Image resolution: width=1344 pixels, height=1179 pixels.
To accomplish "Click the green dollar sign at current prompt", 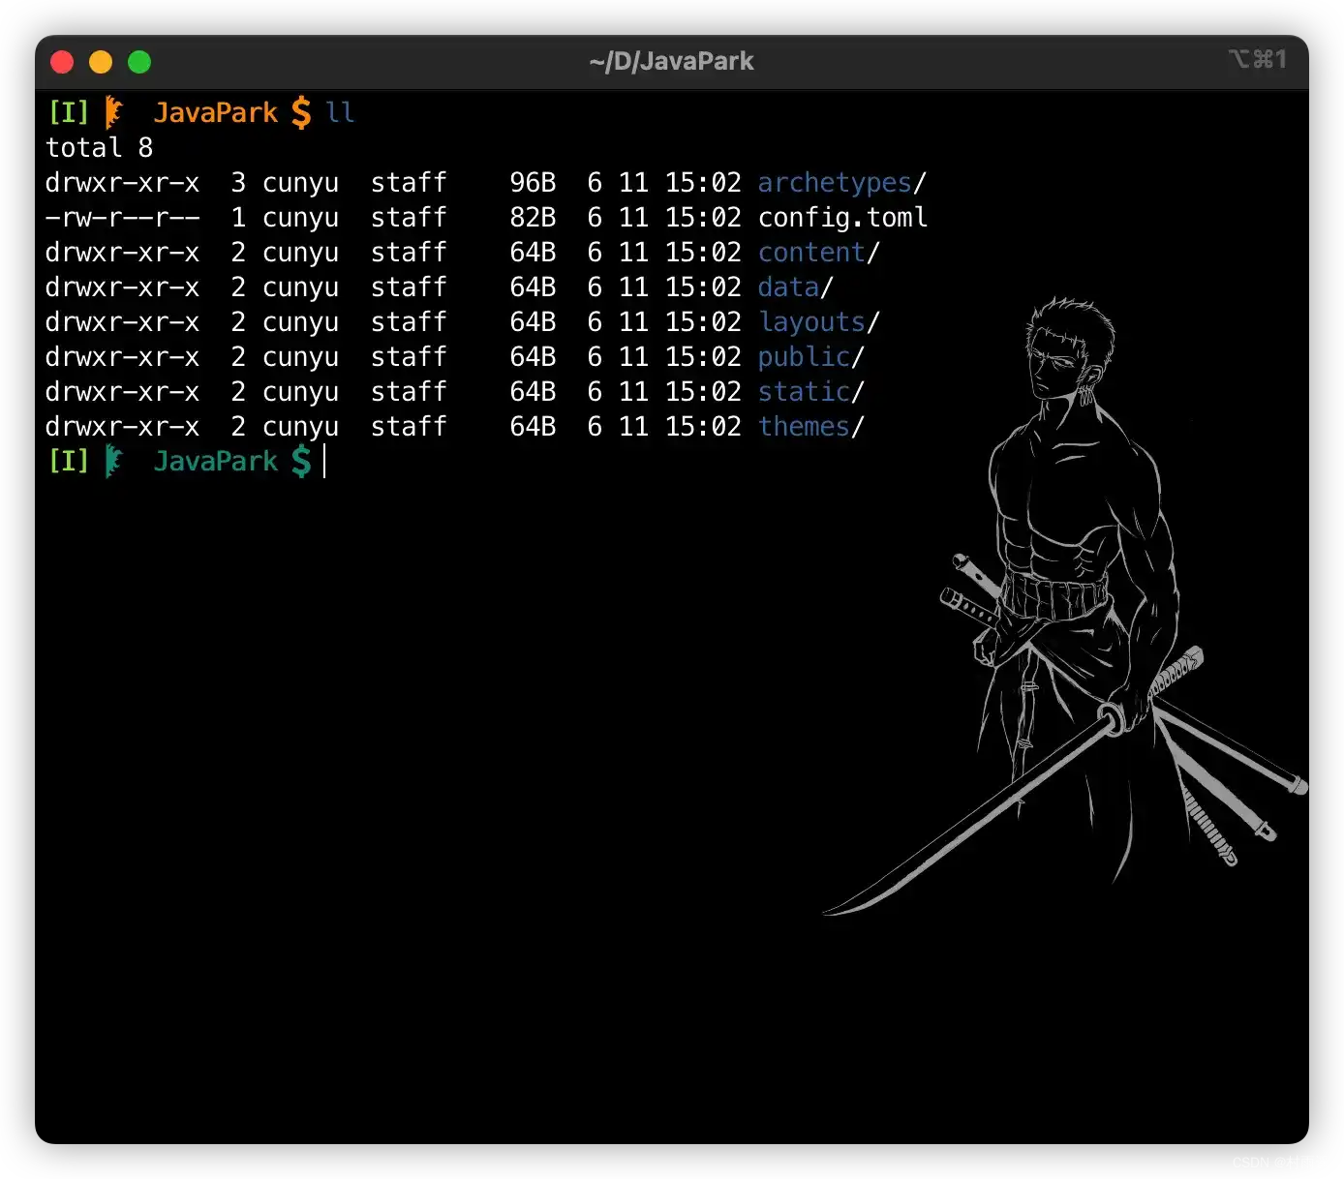I will point(301,462).
